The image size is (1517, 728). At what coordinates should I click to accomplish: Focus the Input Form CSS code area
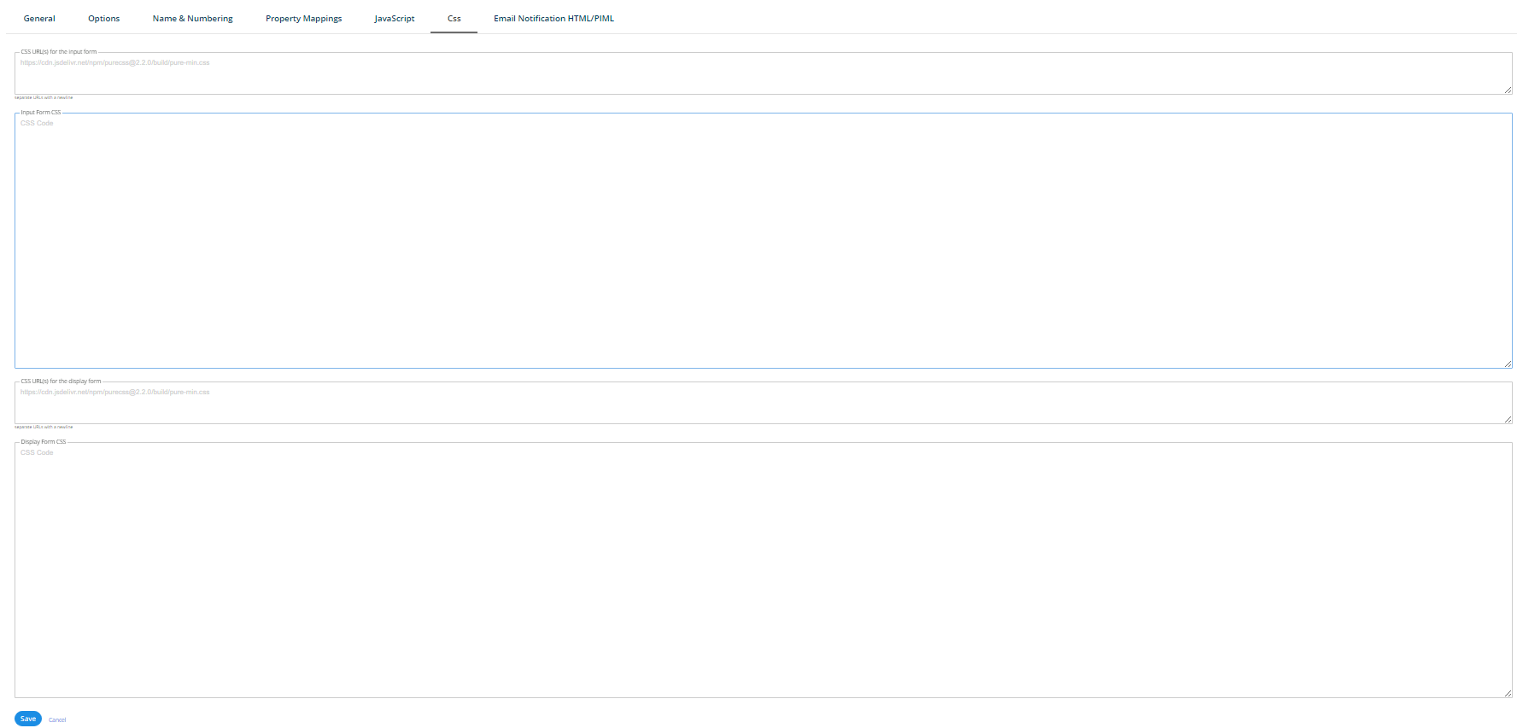763,241
